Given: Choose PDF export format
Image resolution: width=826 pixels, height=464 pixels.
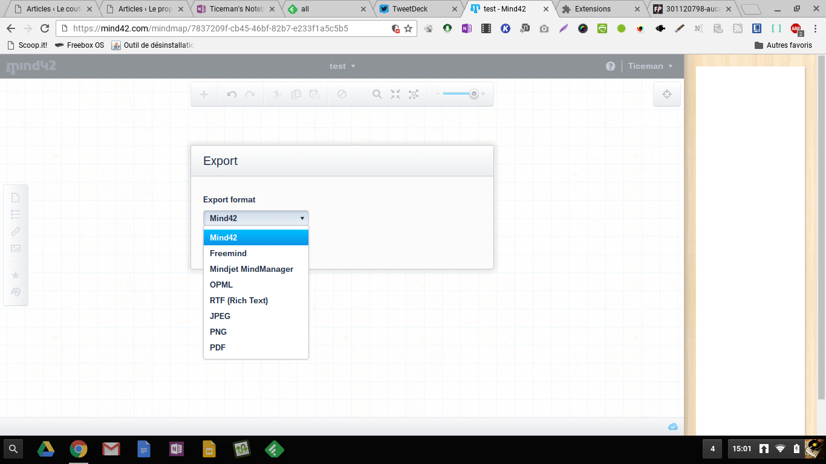Looking at the screenshot, I should [256, 347].
